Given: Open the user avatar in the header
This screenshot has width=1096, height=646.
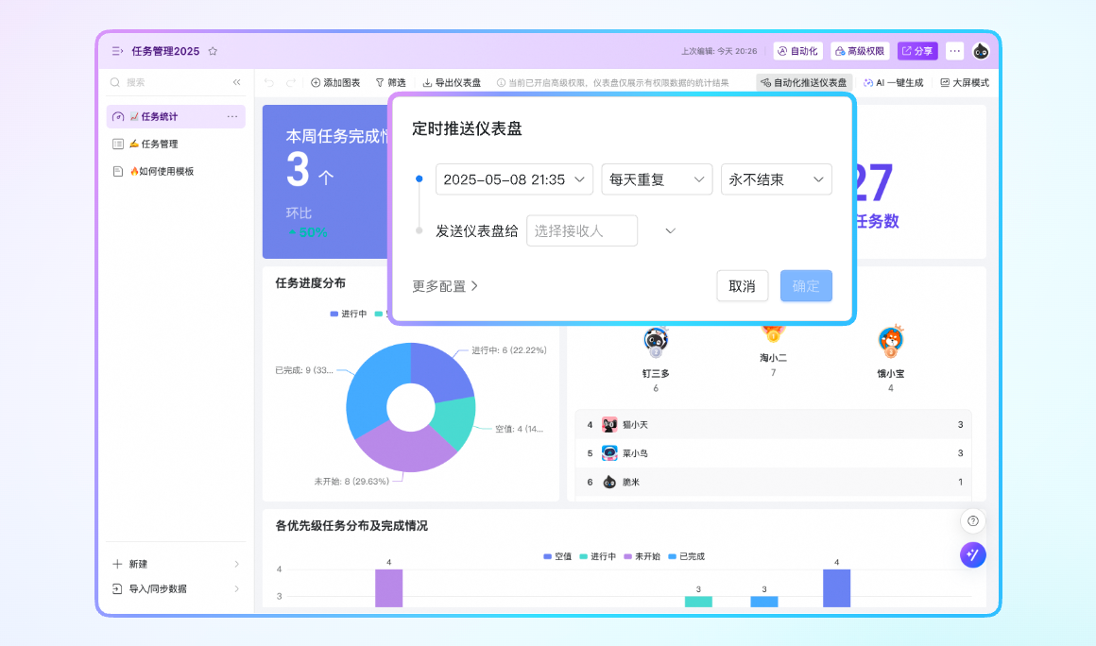Looking at the screenshot, I should tap(981, 51).
